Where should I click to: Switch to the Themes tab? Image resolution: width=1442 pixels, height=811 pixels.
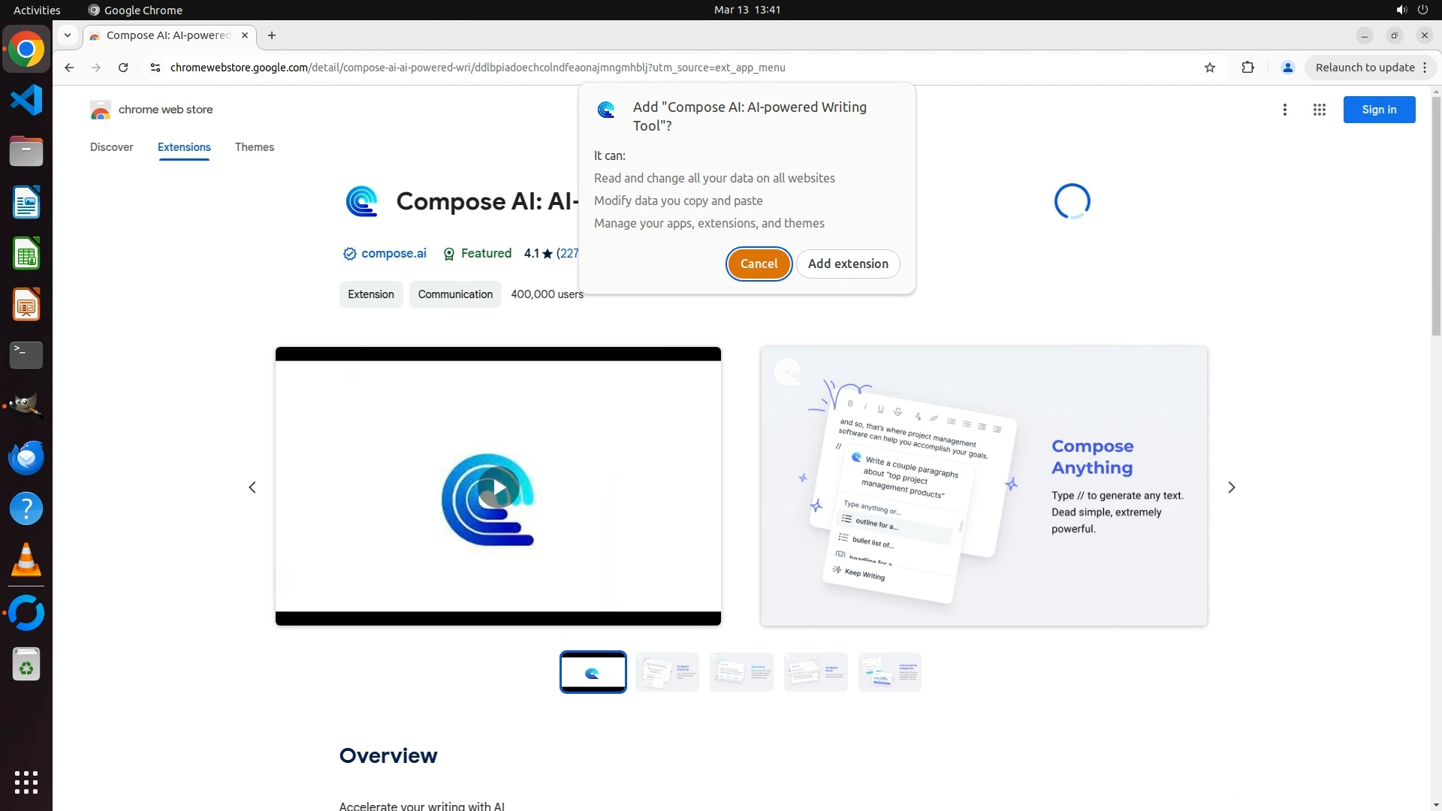254,147
